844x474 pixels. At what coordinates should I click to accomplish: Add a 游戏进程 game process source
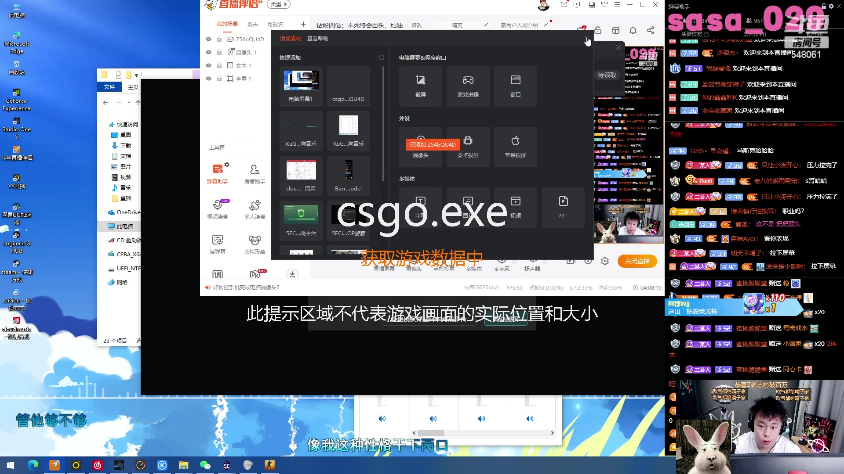point(468,86)
